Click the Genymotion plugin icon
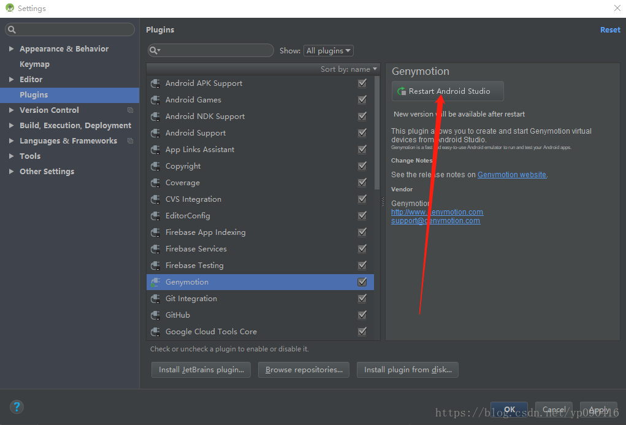The image size is (626, 425). pyautogui.click(x=155, y=282)
